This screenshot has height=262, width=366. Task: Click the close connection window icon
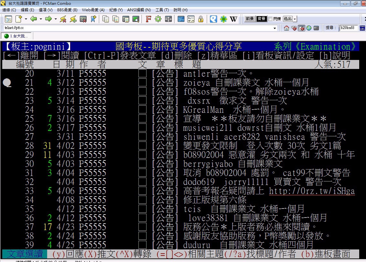point(83,19)
